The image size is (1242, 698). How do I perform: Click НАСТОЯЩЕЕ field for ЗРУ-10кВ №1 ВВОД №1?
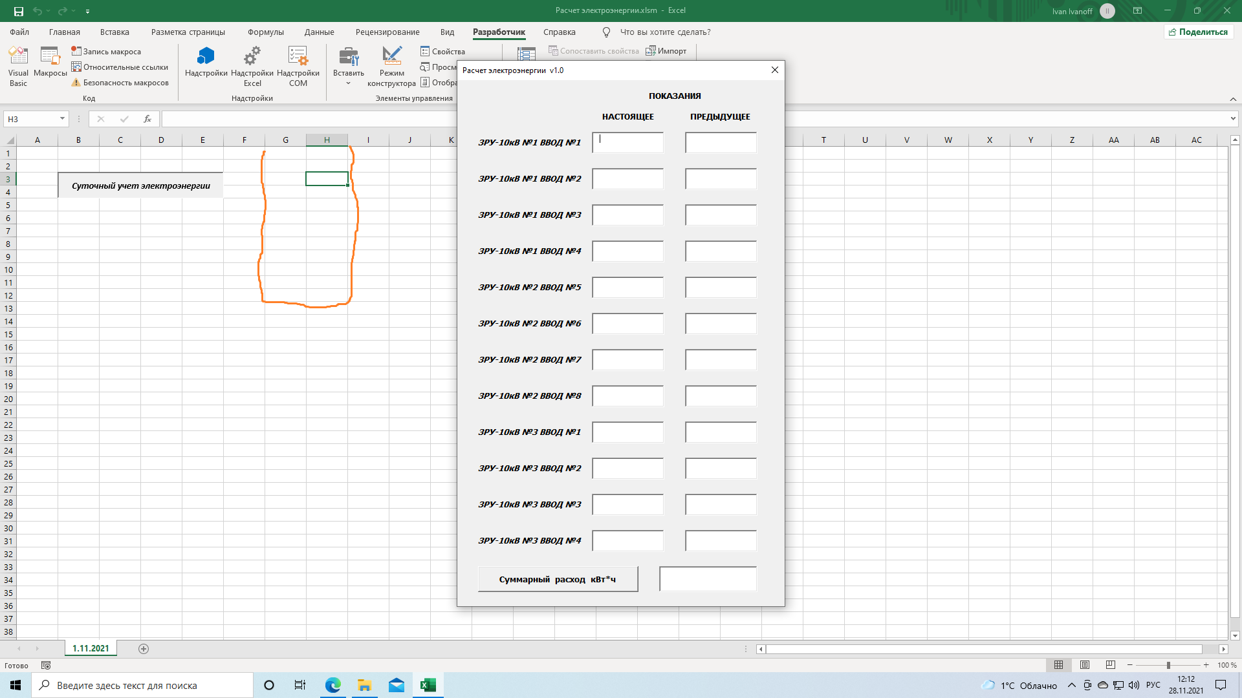click(627, 143)
